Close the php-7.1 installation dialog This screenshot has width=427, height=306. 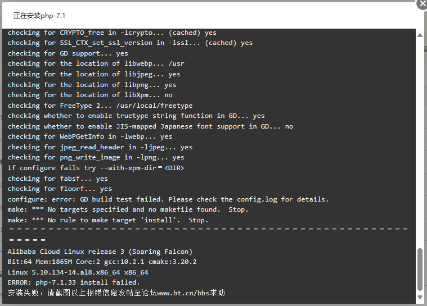click(422, 4)
